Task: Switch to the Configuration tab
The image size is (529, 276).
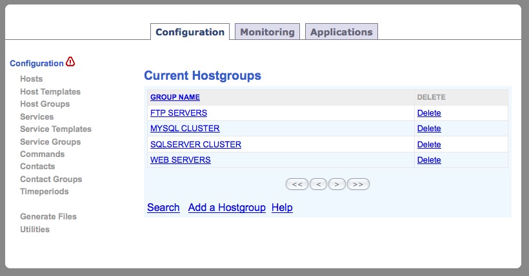Action: pyautogui.click(x=190, y=32)
